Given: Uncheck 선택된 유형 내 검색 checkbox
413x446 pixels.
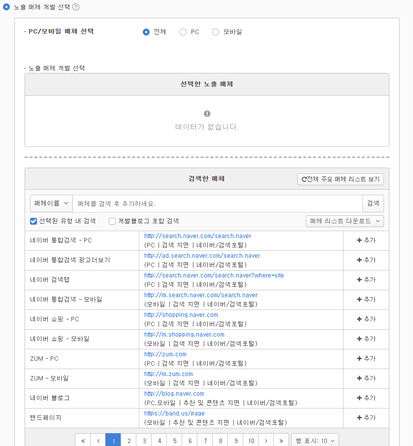Looking at the screenshot, I should 33,221.
